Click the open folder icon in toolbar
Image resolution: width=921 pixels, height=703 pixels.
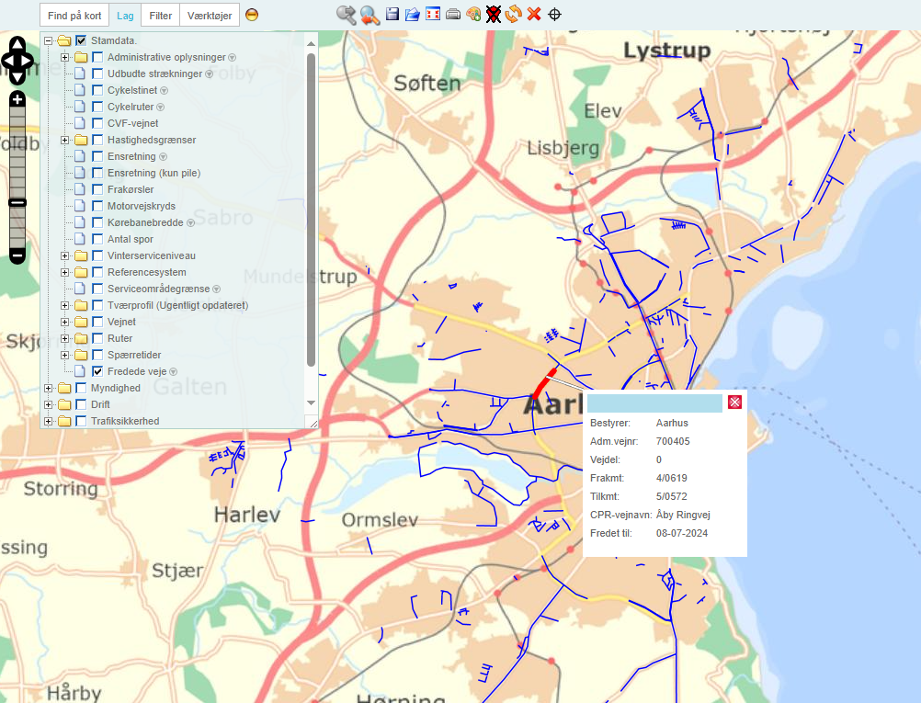[x=413, y=14]
